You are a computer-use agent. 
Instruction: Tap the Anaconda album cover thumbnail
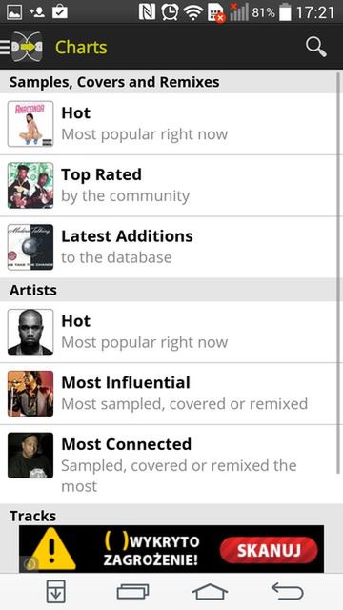coord(30,124)
